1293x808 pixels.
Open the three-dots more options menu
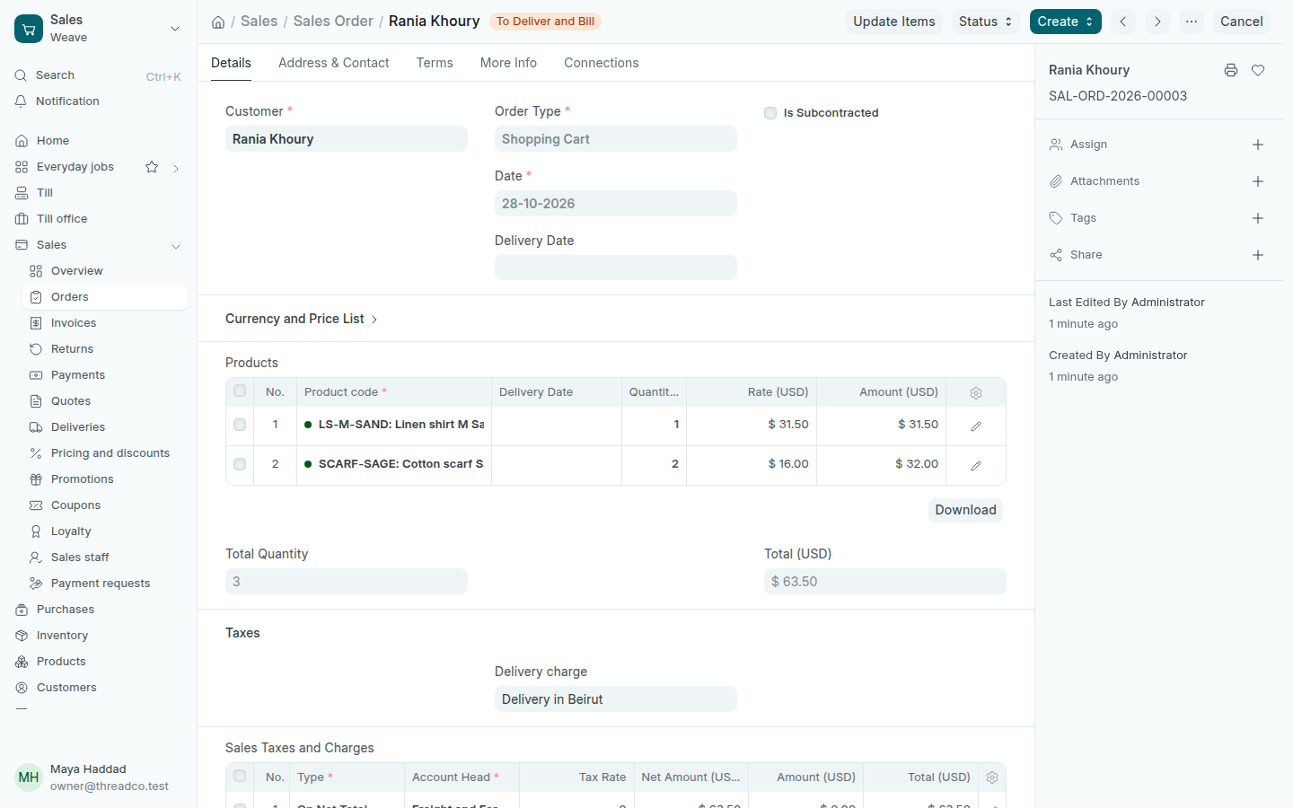pyautogui.click(x=1192, y=22)
